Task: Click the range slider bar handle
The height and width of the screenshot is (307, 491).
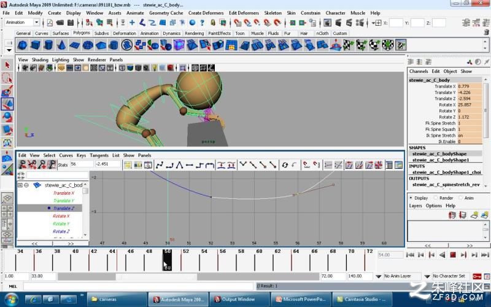Action: click(x=157, y=277)
